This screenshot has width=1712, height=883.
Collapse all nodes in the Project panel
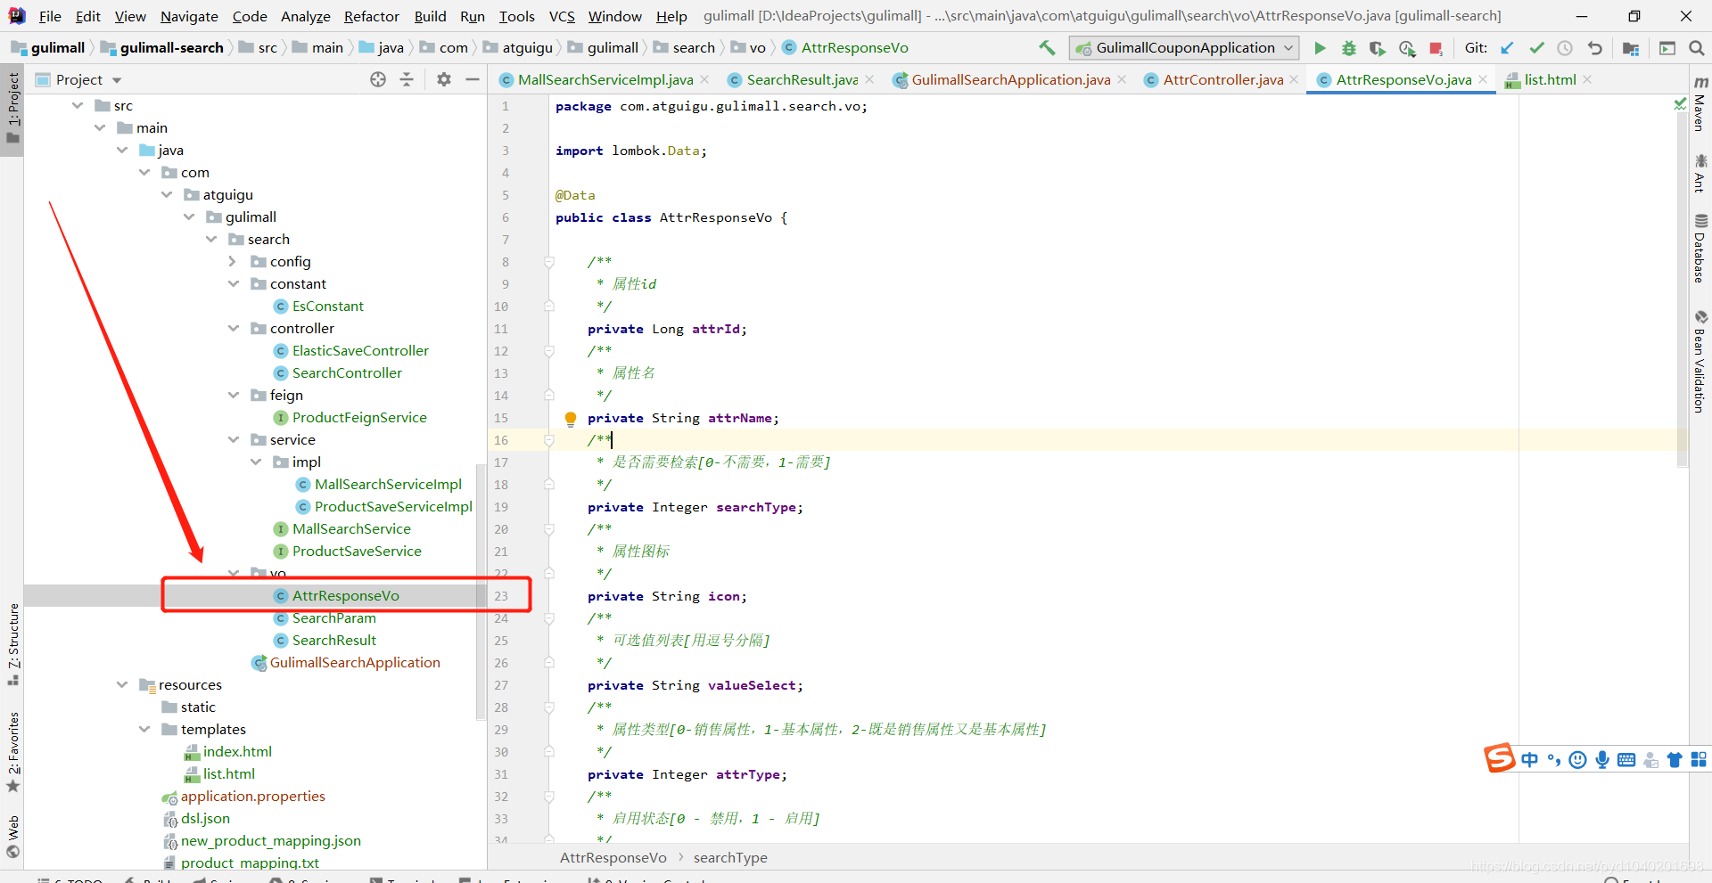pyautogui.click(x=407, y=79)
